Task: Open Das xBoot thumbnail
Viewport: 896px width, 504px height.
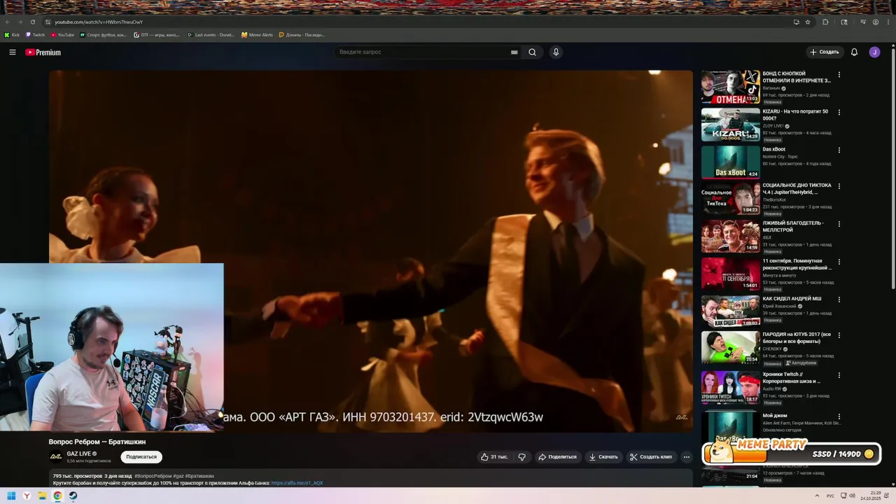Action: pyautogui.click(x=730, y=162)
